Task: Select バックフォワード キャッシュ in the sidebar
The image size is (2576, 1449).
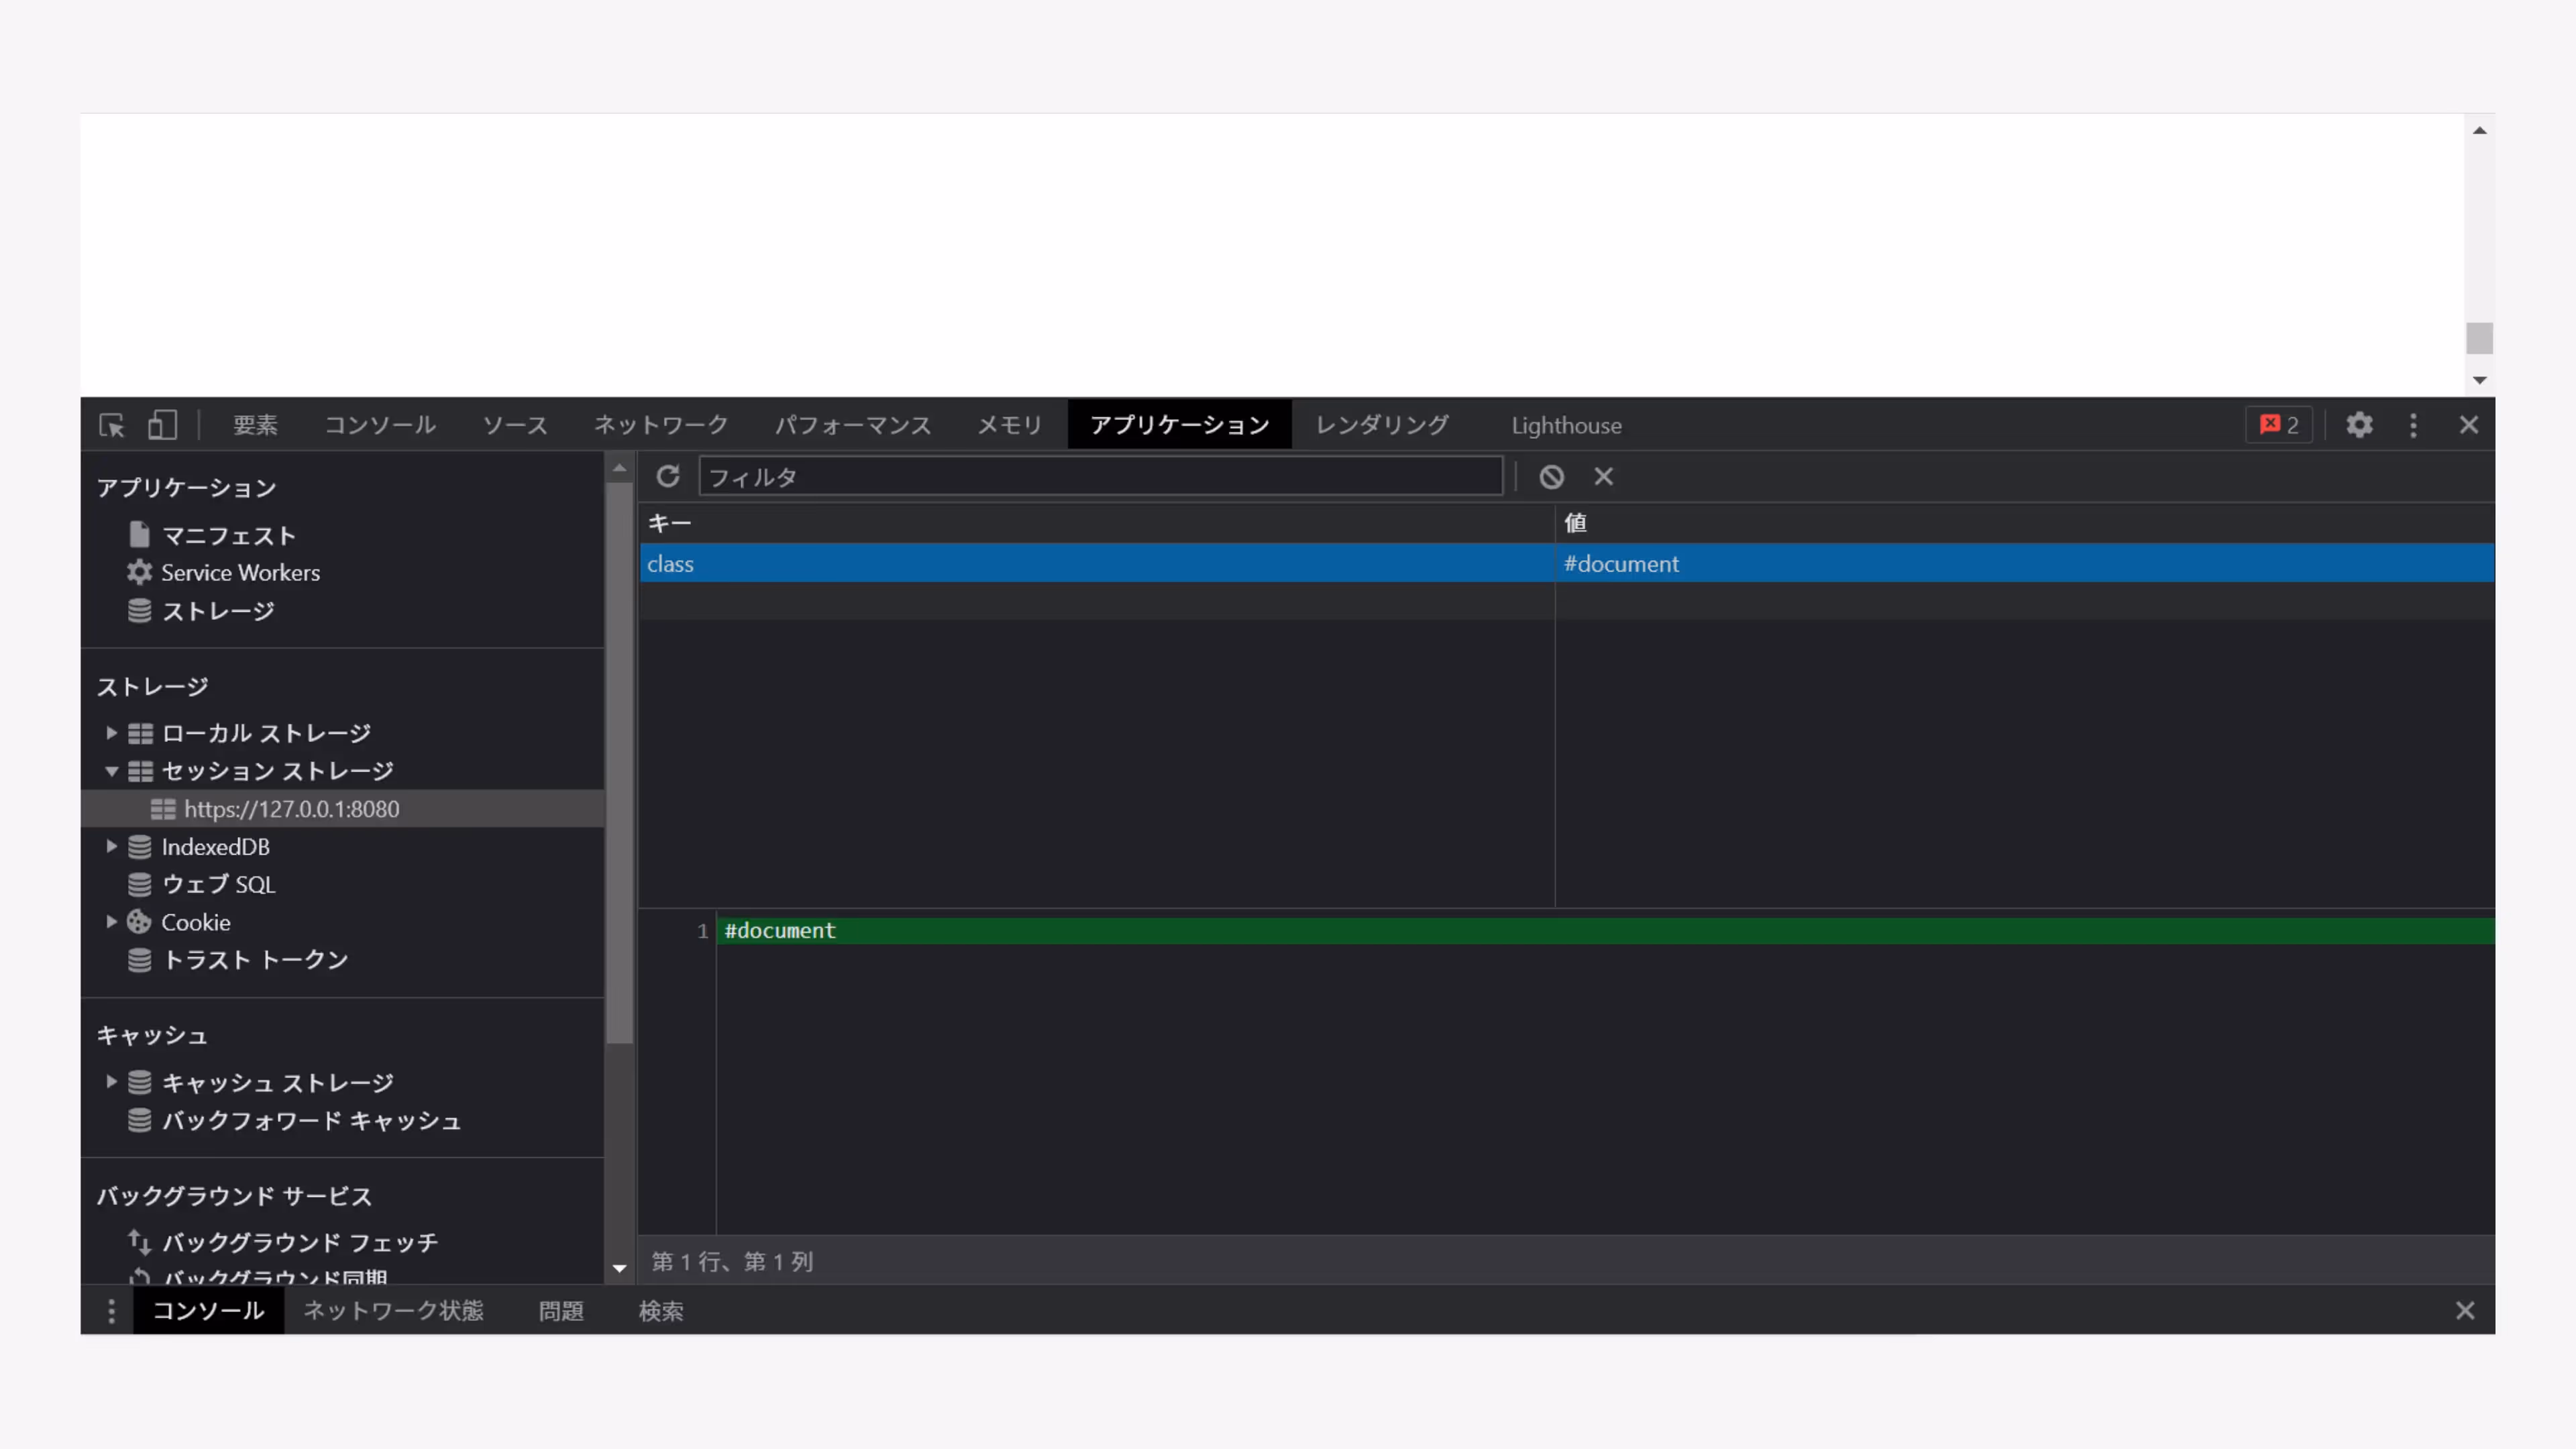Action: (x=311, y=1121)
